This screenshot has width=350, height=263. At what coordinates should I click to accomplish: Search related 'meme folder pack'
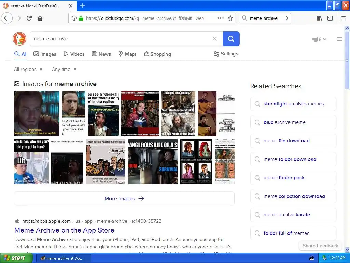[x=293, y=178]
